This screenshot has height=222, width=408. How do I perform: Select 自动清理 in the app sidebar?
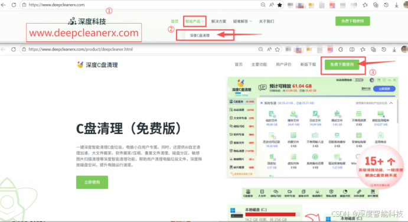[x=241, y=110]
